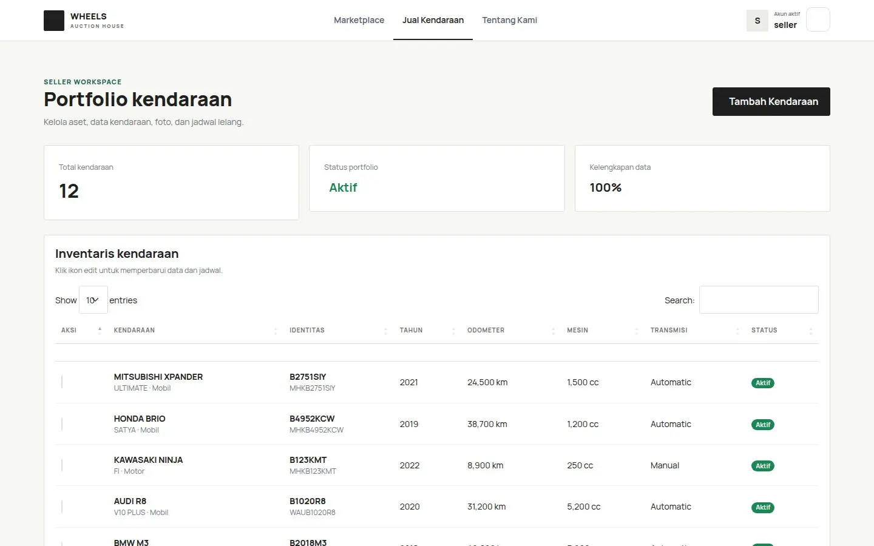Click the Aktif badge in the Mitsubishi Xpander row
The width and height of the screenshot is (874, 546).
point(763,383)
